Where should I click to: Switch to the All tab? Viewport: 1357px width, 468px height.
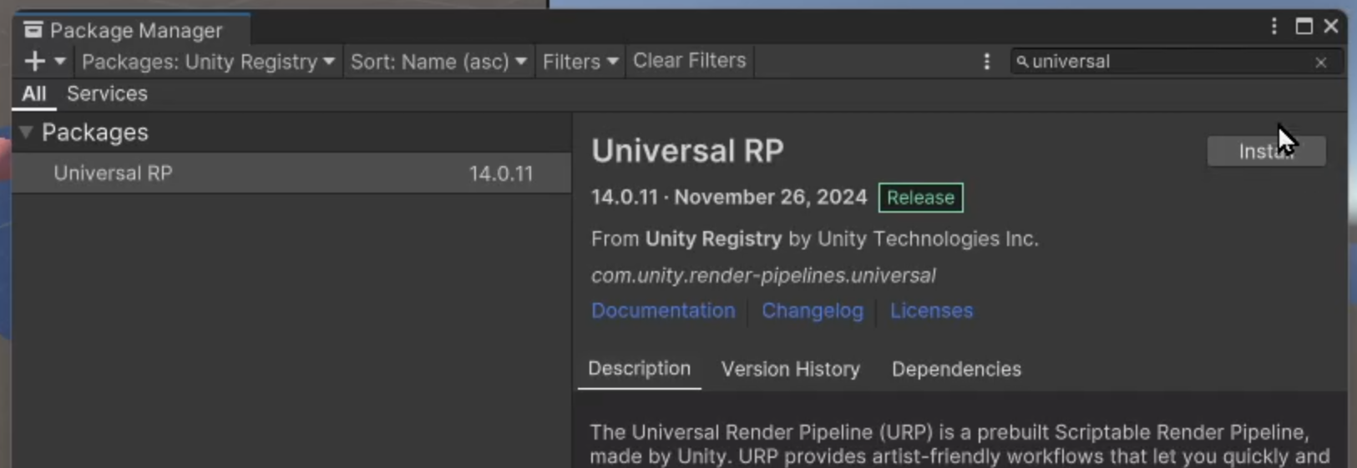pos(33,93)
